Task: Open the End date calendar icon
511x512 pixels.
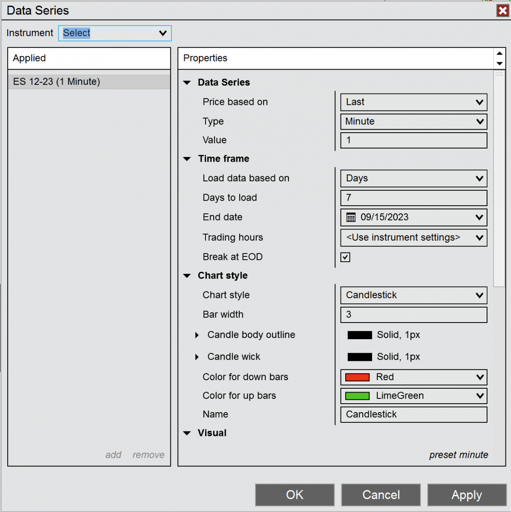Action: pyautogui.click(x=351, y=218)
